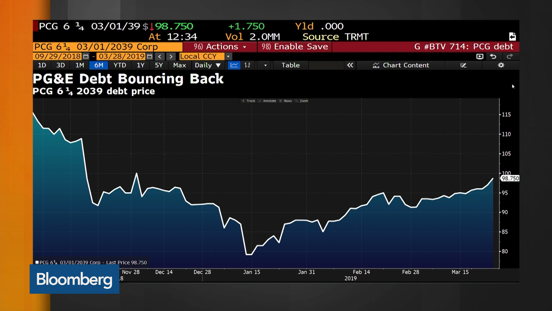The width and height of the screenshot is (552, 311).
Task: Open the Table view tab
Action: 290,65
